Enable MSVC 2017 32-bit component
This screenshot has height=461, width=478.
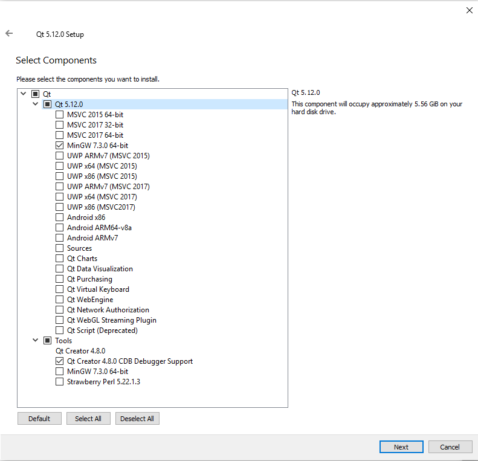pos(59,124)
